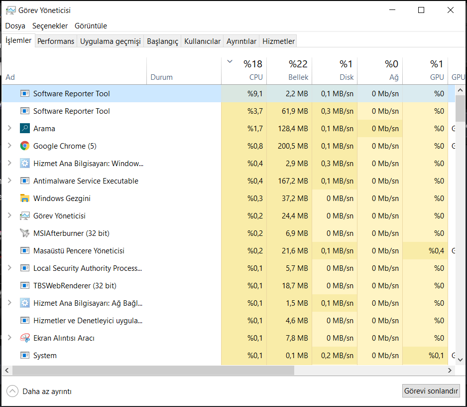Screen dimensions: 467x407
Task: Click the 167,2 MB memory value
Action: [x=293, y=181]
